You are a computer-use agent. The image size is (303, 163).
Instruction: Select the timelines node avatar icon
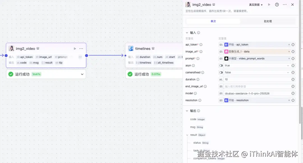[x=131, y=48]
